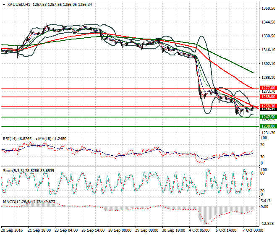Click the 7 Oct 00:00 time label

point(253,230)
